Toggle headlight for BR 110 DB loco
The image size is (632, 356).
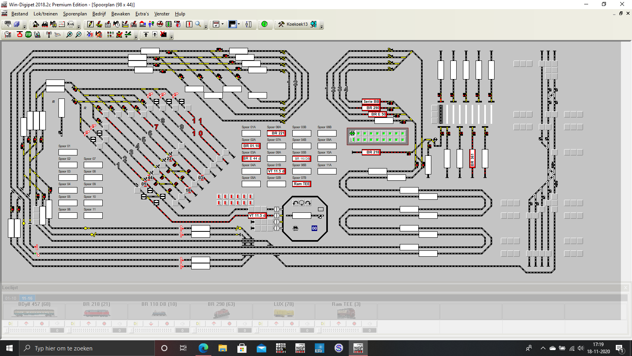[x=135, y=324]
